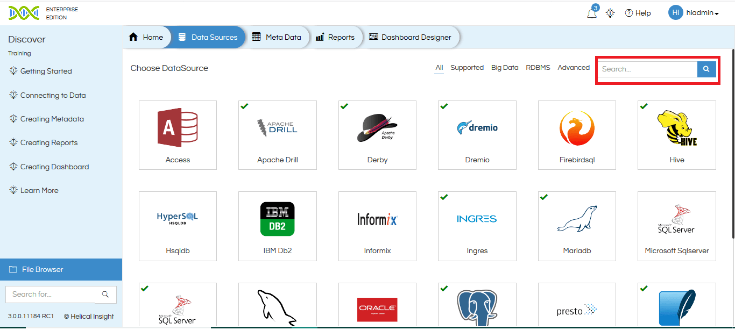Select the Ingres datasource
The width and height of the screenshot is (735, 330).
pos(477,226)
